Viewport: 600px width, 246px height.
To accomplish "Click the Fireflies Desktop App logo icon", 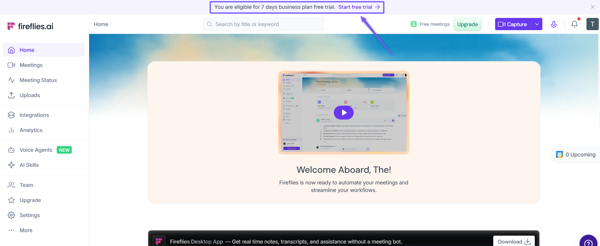I will coord(159,241).
